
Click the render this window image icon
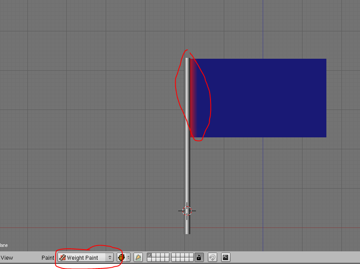tap(226, 258)
